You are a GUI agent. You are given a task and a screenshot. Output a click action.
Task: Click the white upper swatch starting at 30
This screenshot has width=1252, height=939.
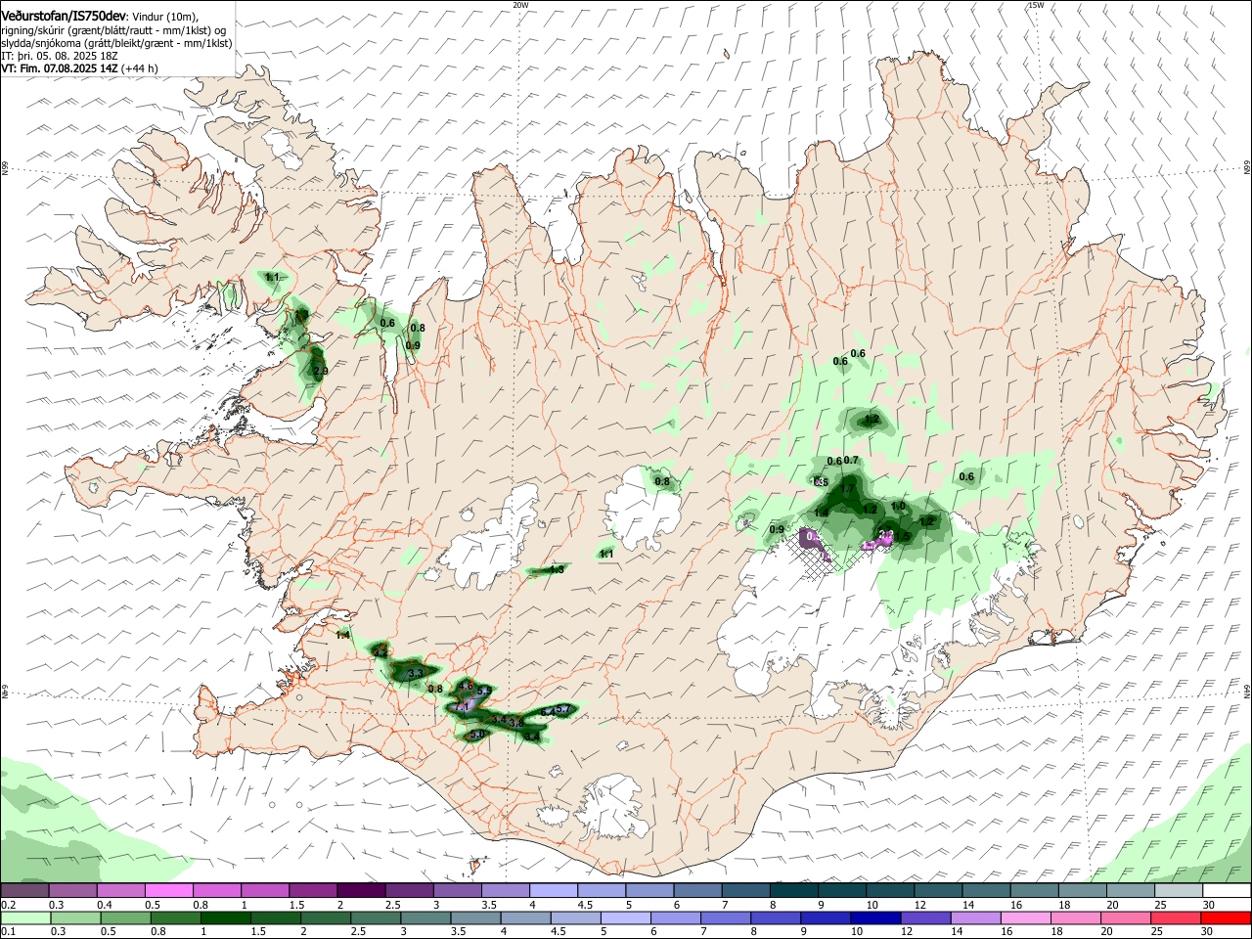pos(1226,890)
